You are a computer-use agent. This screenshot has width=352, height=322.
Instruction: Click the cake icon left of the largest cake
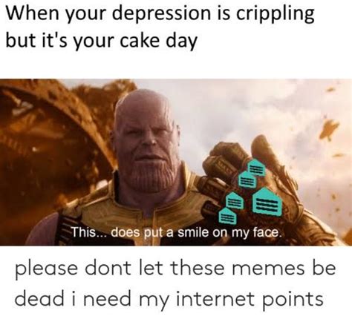(235, 201)
